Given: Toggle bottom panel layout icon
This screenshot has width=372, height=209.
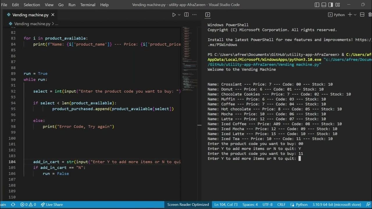Looking at the screenshot, I should [324, 5].
